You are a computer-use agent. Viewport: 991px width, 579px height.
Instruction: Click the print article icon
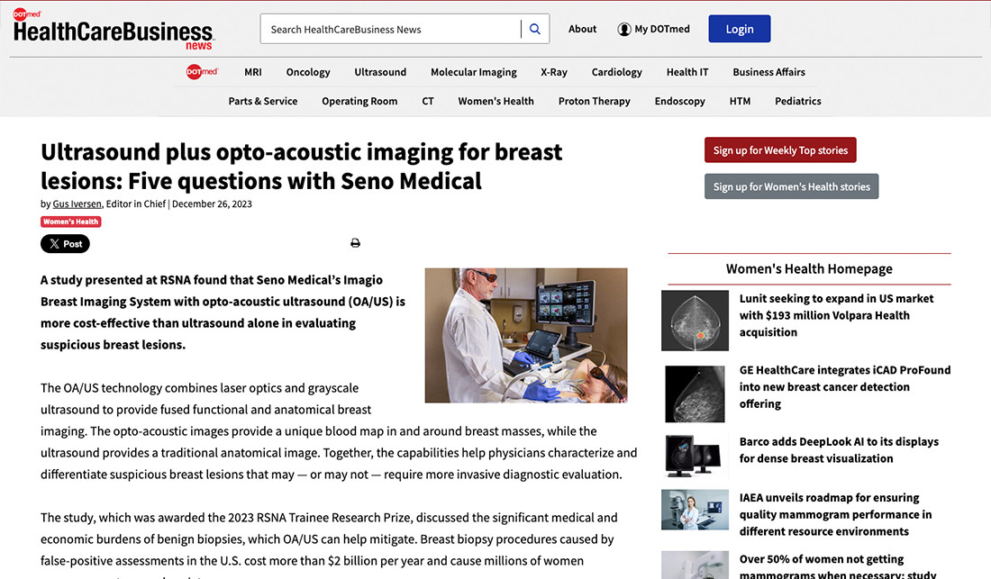click(355, 242)
